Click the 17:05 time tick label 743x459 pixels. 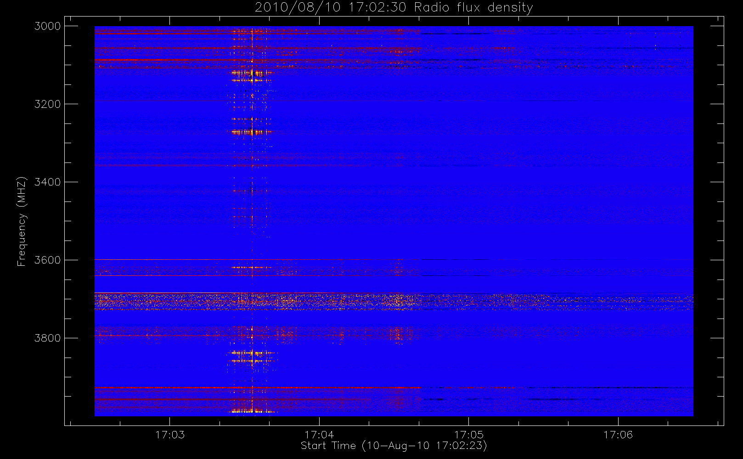(x=469, y=435)
